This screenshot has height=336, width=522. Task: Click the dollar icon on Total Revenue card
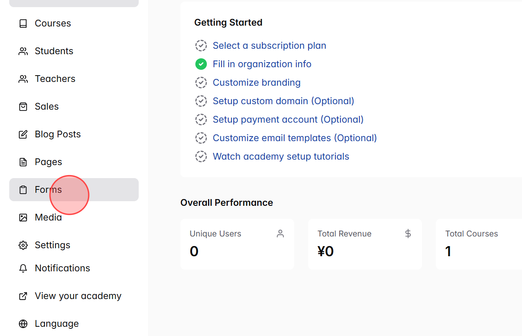[x=408, y=234]
